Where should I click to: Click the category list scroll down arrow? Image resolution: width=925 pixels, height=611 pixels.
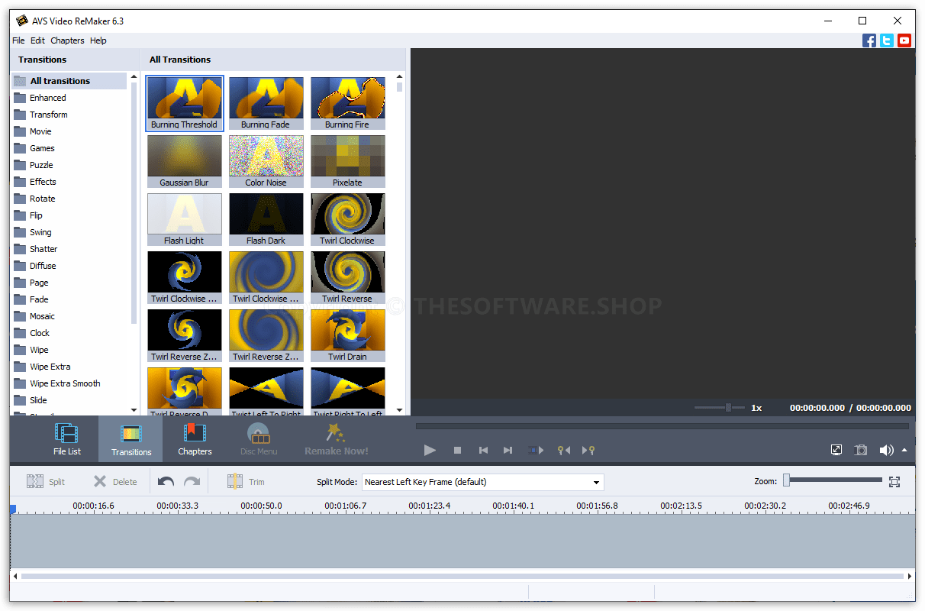coord(134,410)
